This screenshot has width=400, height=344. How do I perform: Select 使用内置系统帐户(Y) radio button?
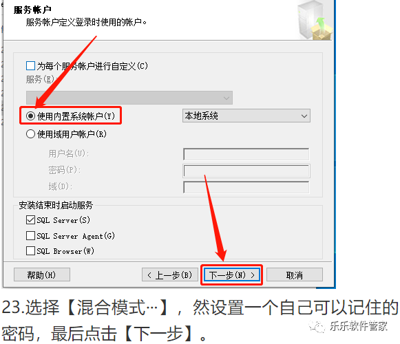pos(30,116)
